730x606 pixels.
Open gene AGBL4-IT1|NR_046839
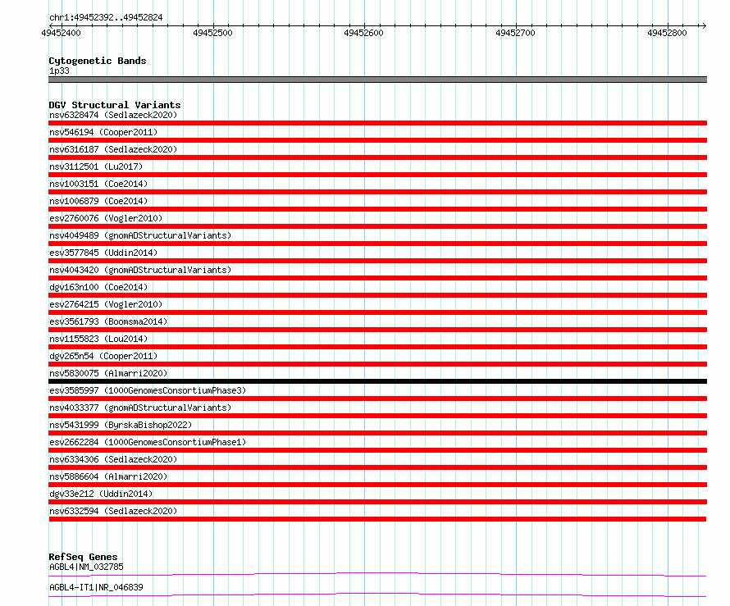click(96, 587)
